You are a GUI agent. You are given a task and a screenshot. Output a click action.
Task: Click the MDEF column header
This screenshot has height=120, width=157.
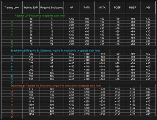132,8
